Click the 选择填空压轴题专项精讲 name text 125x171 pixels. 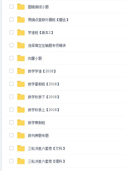(47, 45)
